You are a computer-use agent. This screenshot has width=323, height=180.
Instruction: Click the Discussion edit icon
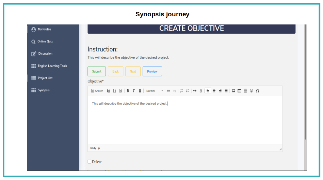tap(34, 54)
